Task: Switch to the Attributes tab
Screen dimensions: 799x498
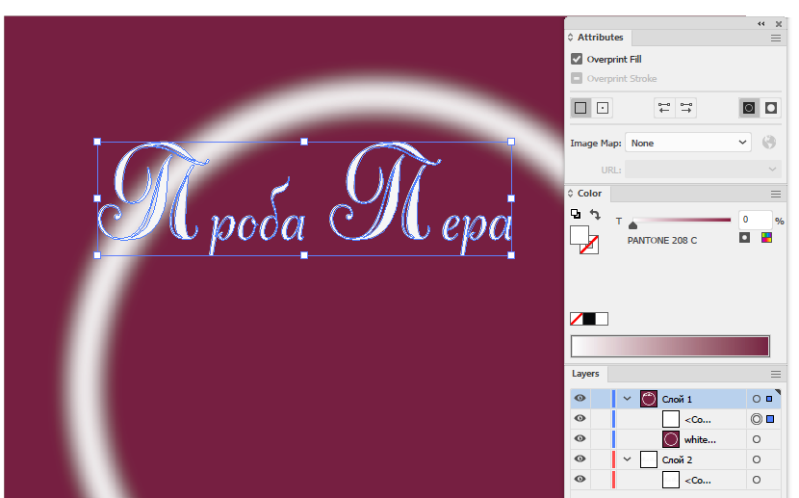Action: [x=600, y=38]
